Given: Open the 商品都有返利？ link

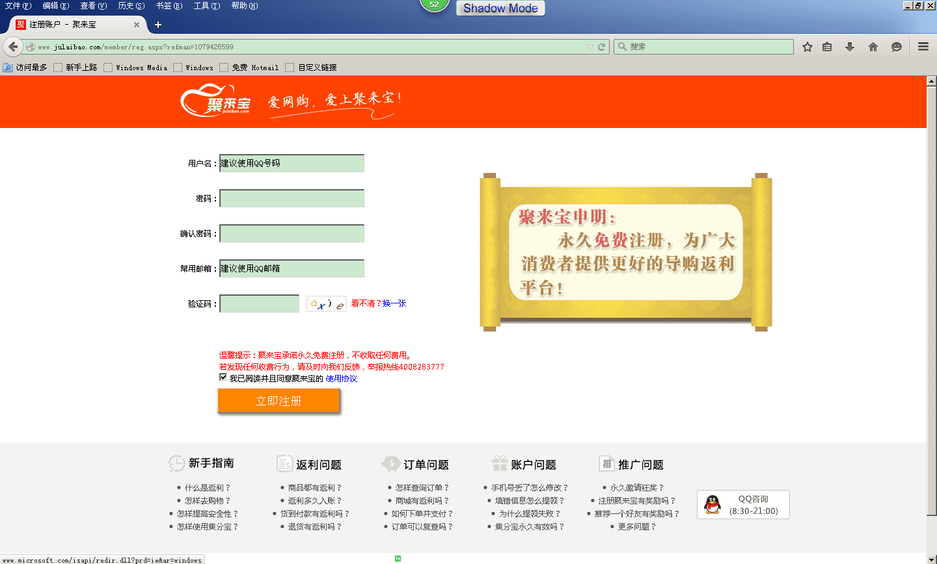Looking at the screenshot, I should point(315,488).
